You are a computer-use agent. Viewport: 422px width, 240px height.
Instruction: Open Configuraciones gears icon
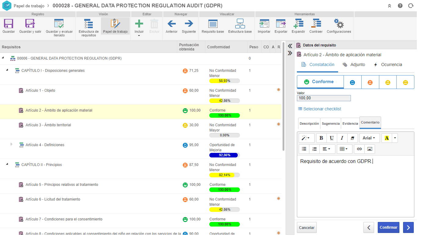[x=339, y=24]
